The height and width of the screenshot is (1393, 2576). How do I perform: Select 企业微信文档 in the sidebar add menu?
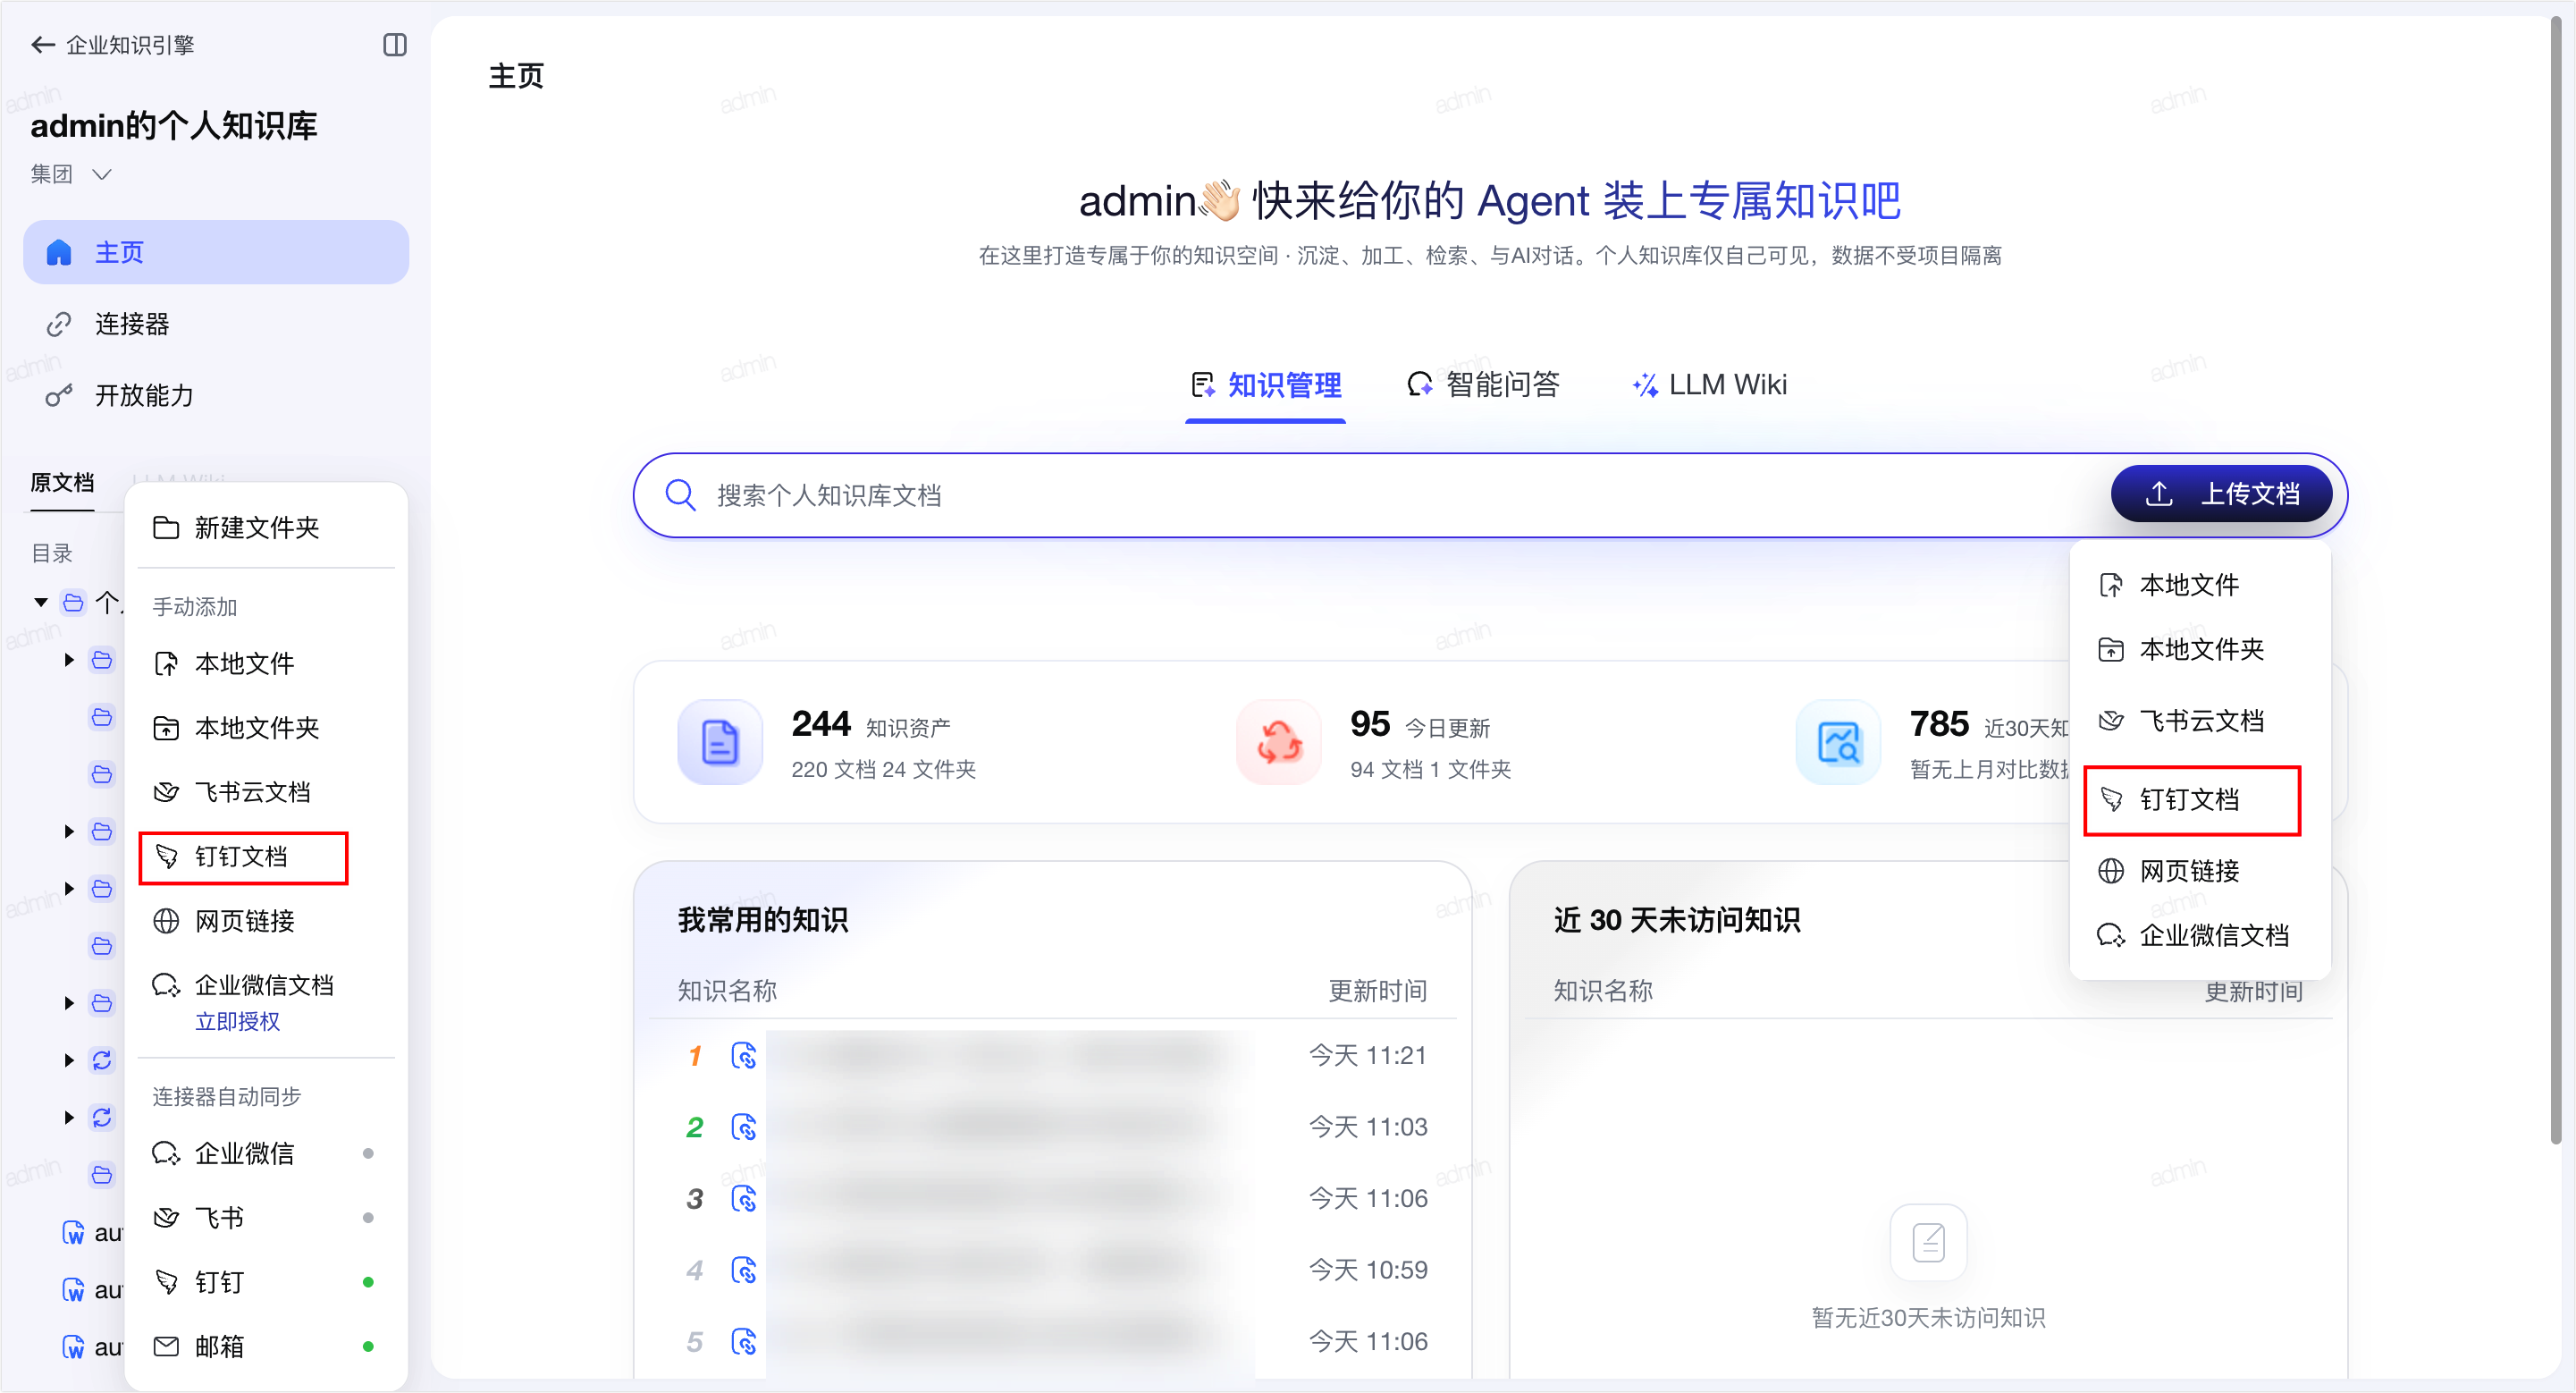click(x=266, y=985)
